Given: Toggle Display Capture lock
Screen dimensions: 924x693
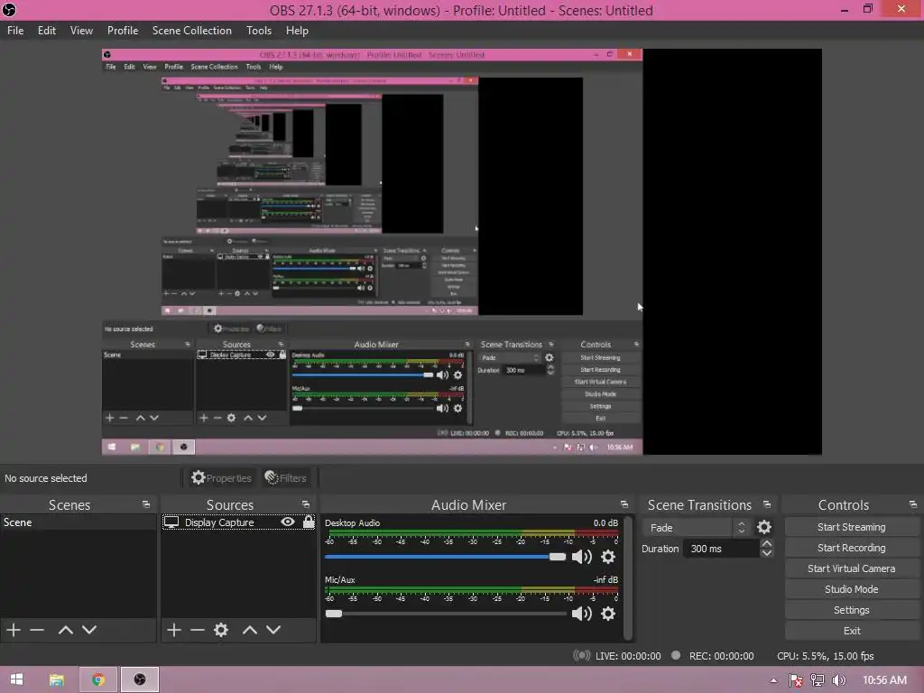Looking at the screenshot, I should tap(309, 522).
